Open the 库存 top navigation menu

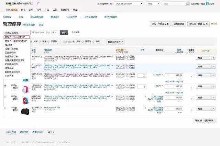23,10
